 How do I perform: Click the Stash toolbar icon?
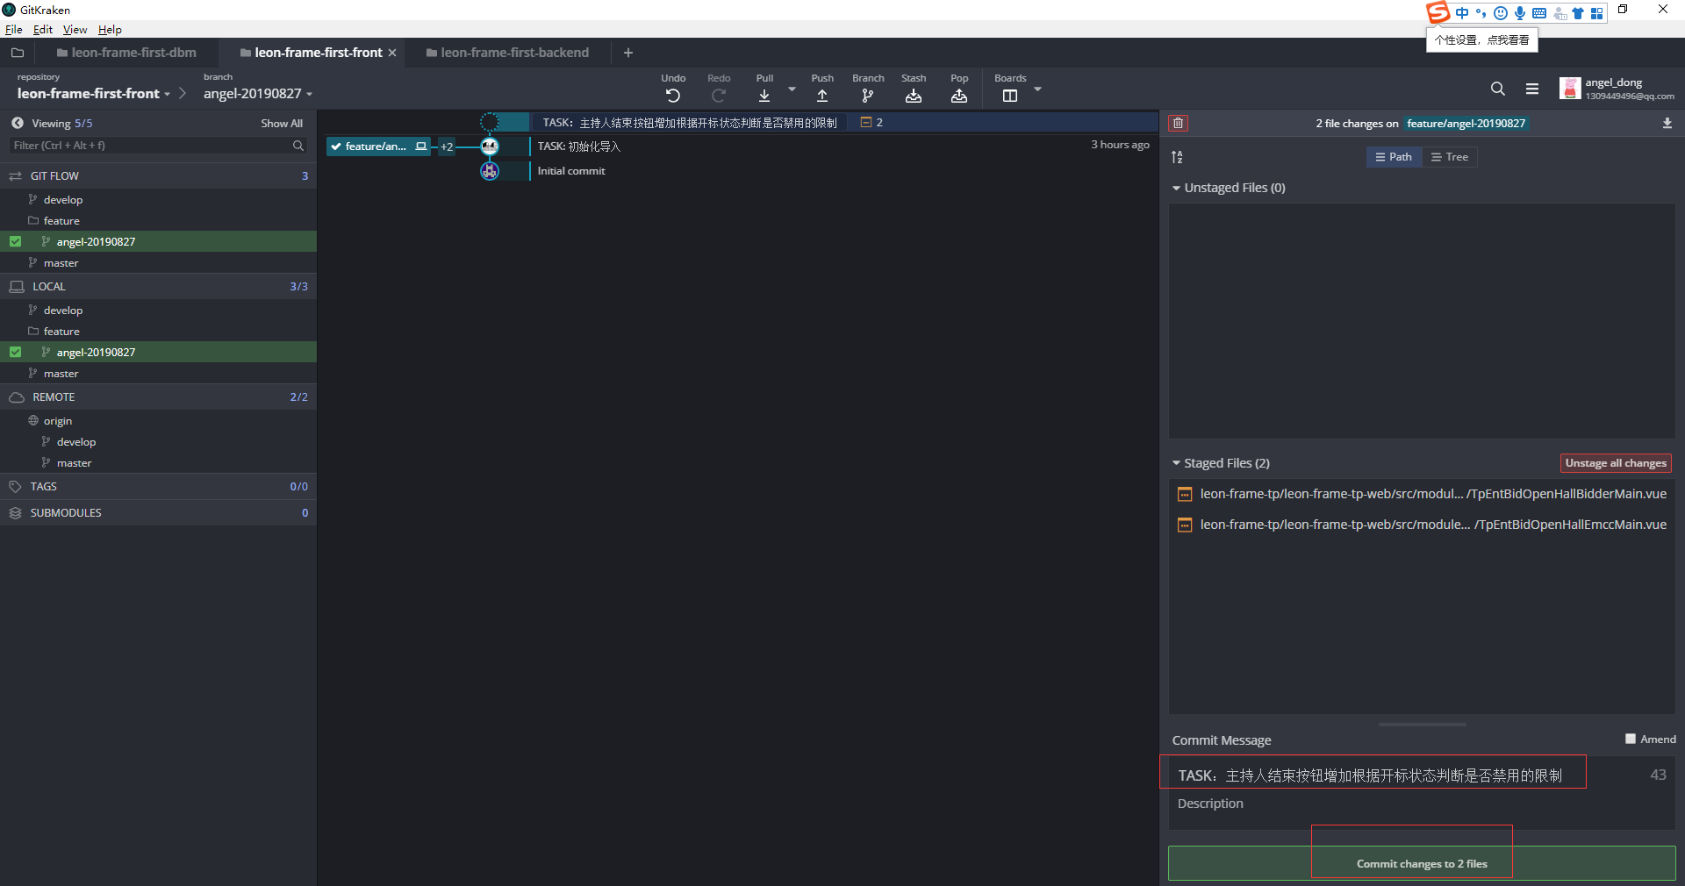tap(914, 96)
